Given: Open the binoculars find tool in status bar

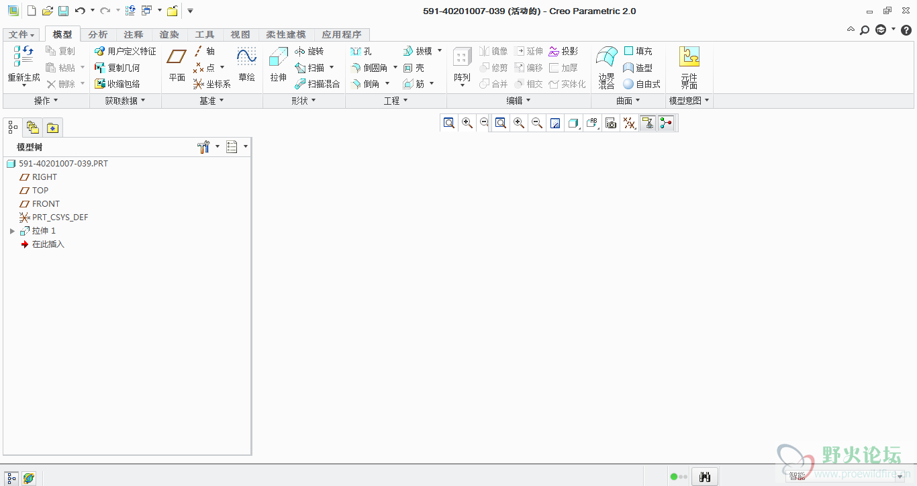Looking at the screenshot, I should [705, 477].
